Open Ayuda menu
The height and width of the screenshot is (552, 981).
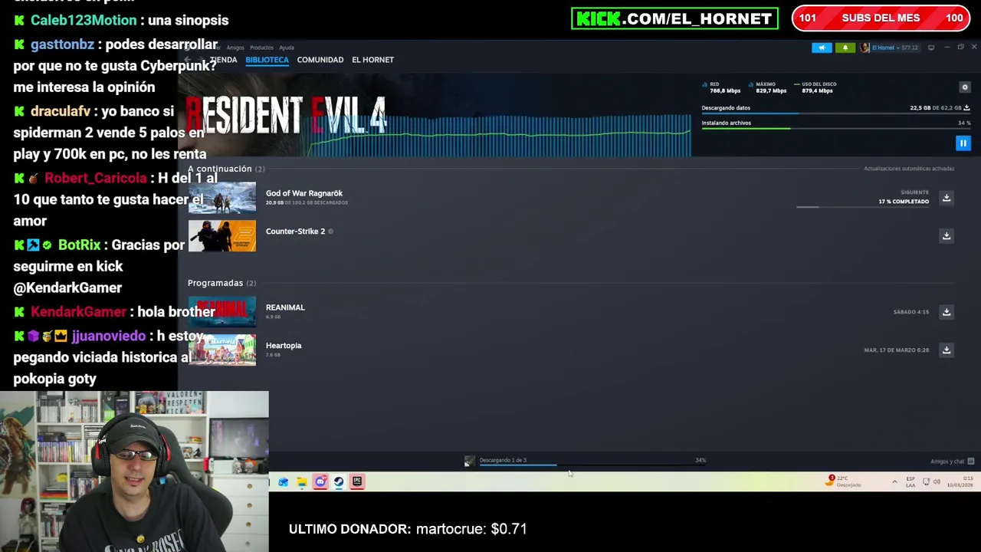pos(287,48)
